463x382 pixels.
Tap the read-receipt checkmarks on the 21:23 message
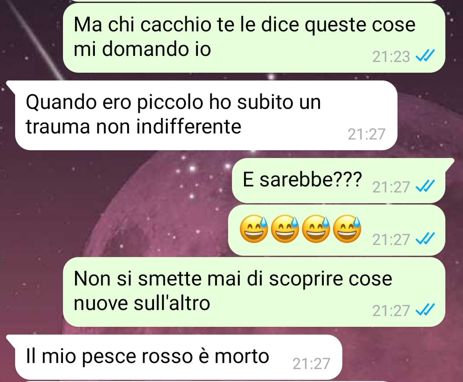click(425, 56)
